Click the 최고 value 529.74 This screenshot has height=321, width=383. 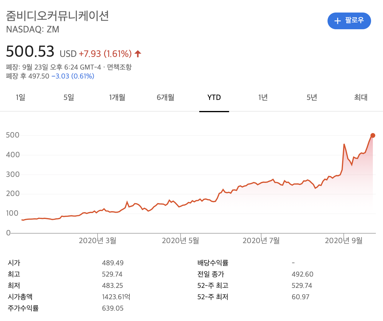point(112,274)
